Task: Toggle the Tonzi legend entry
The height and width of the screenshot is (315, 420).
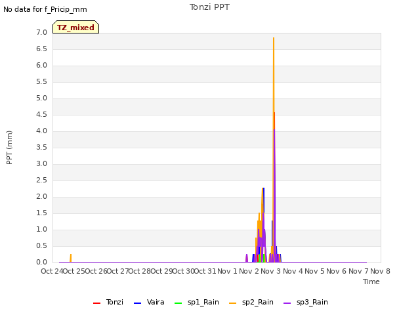Action: (x=108, y=302)
